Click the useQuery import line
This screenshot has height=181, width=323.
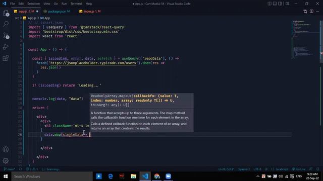click(x=77, y=27)
